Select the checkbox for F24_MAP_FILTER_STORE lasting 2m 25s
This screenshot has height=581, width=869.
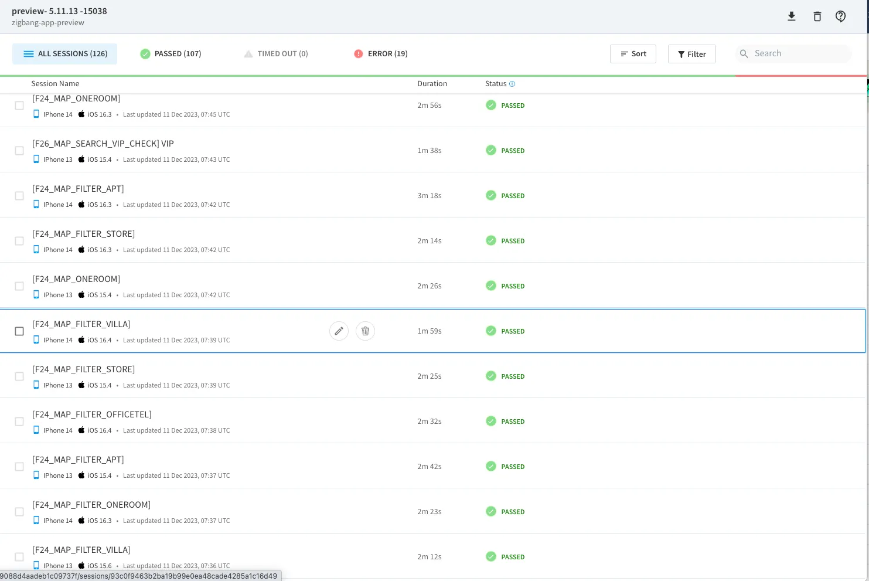tap(19, 376)
